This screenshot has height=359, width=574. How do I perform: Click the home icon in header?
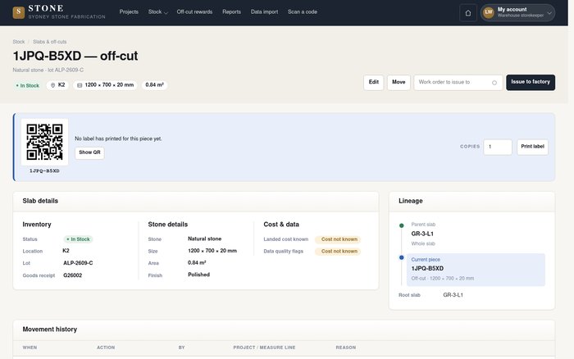[468, 13]
